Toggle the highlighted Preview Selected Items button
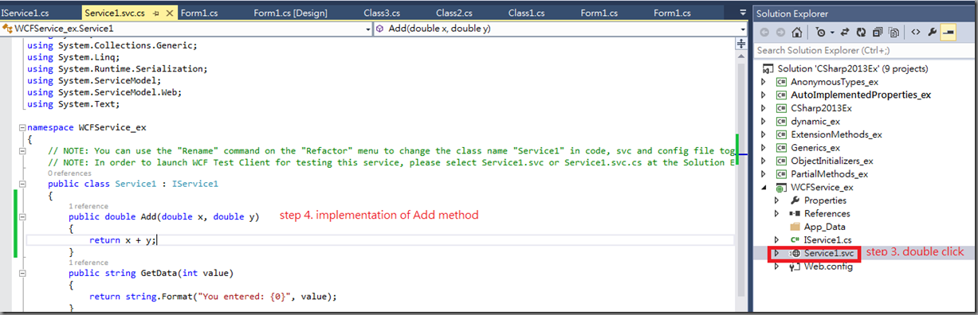978x315 pixels. coord(949,33)
